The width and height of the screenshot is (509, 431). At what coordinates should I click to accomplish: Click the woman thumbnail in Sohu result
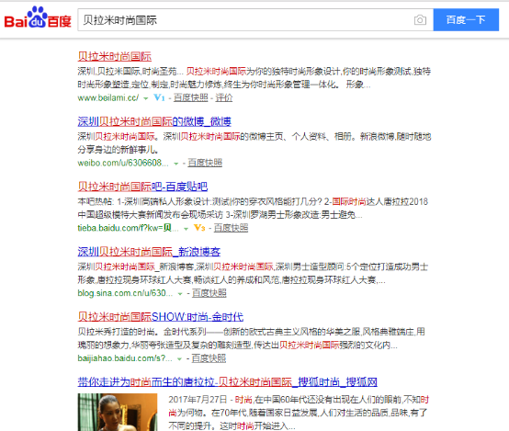click(x=118, y=413)
